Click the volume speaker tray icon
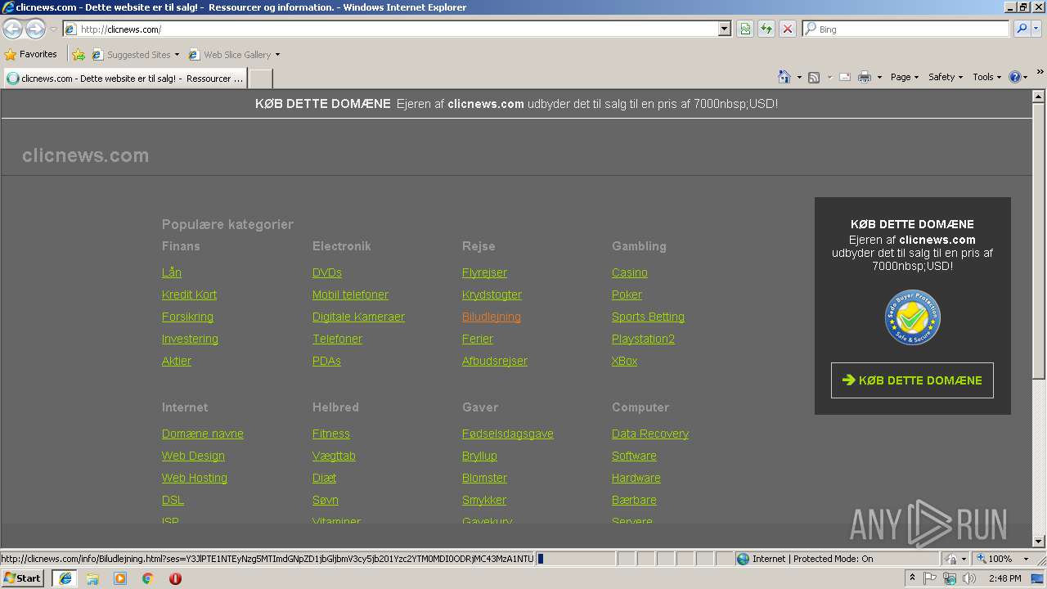Screen dimensions: 1047x589 tap(969, 578)
